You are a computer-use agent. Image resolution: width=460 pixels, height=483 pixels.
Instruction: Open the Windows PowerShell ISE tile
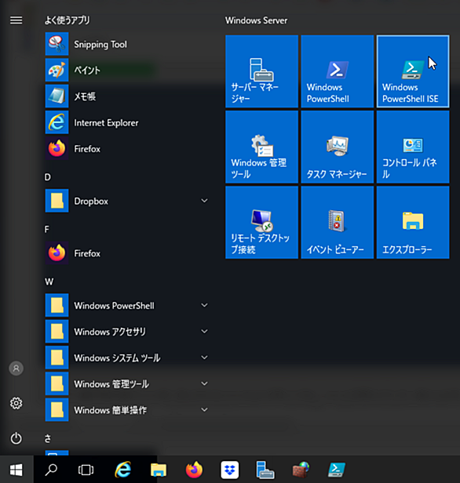(413, 71)
